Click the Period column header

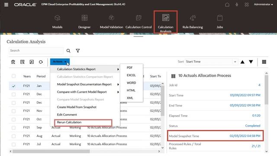[41, 76]
